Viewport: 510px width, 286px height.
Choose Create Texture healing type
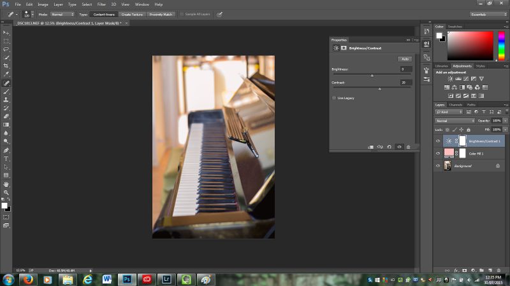click(132, 15)
